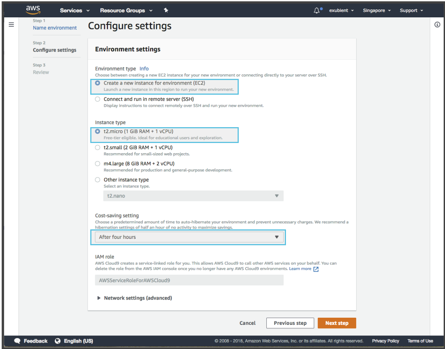
Task: Click the Info link next to Environment type
Action: (144, 69)
